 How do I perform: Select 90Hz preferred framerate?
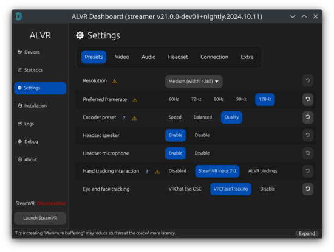click(x=241, y=99)
